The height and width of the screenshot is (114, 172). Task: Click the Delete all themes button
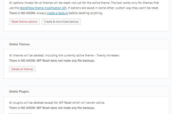pos(22,69)
